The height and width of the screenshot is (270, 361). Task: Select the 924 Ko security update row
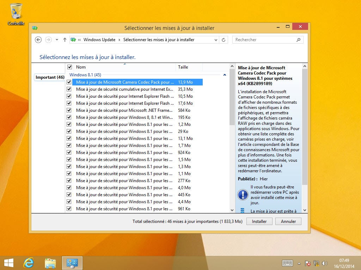tap(137, 153)
